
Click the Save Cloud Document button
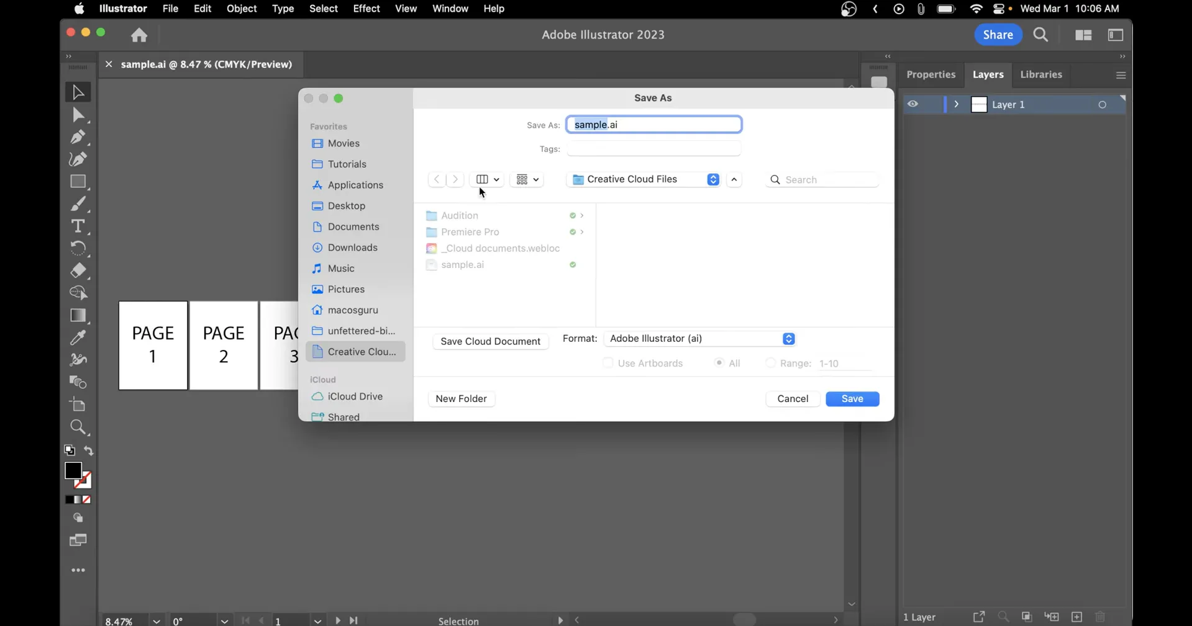[490, 341]
